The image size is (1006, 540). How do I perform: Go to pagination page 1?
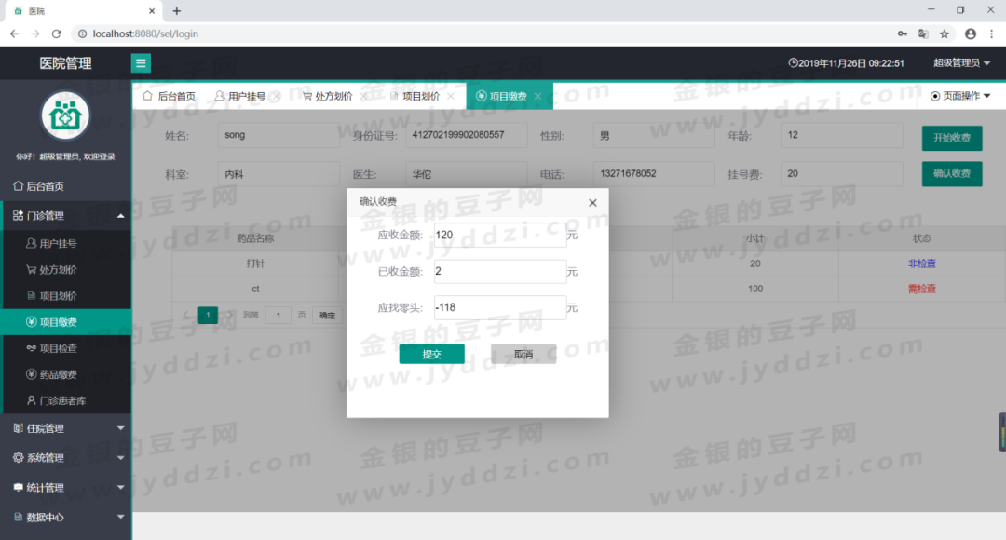tap(208, 315)
